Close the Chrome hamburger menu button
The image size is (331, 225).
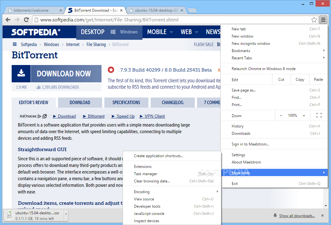coord(323,20)
